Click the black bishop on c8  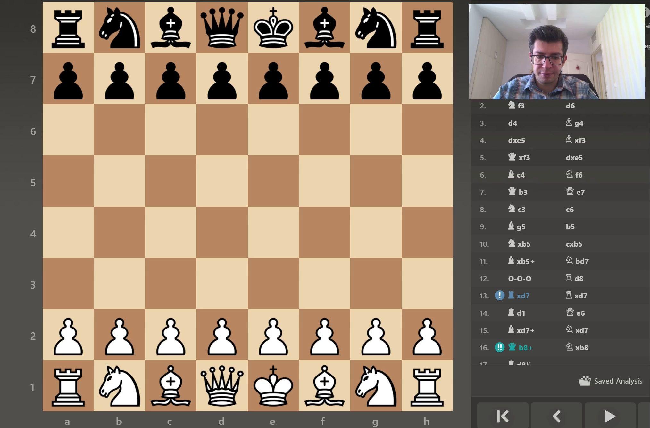tap(171, 28)
